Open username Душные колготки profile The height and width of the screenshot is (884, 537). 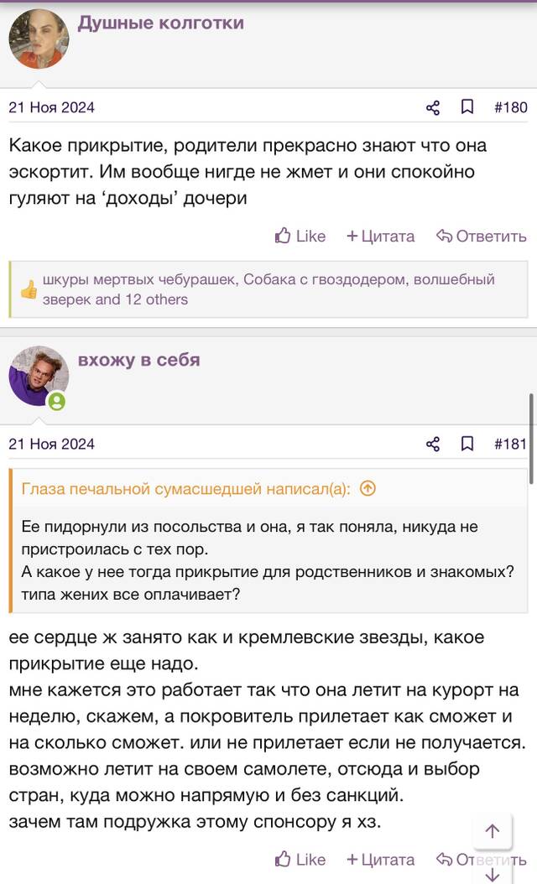(161, 23)
